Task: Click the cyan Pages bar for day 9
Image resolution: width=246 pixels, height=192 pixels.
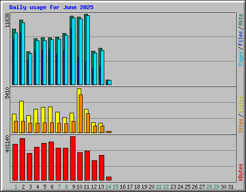Action: [x=74, y=51]
